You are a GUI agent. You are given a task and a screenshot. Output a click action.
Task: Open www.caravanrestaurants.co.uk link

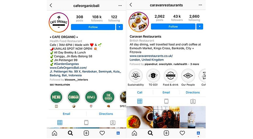click(151, 56)
